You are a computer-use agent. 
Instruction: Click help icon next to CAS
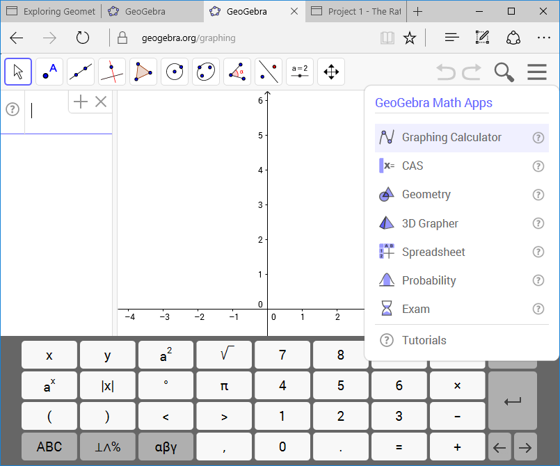(x=538, y=166)
